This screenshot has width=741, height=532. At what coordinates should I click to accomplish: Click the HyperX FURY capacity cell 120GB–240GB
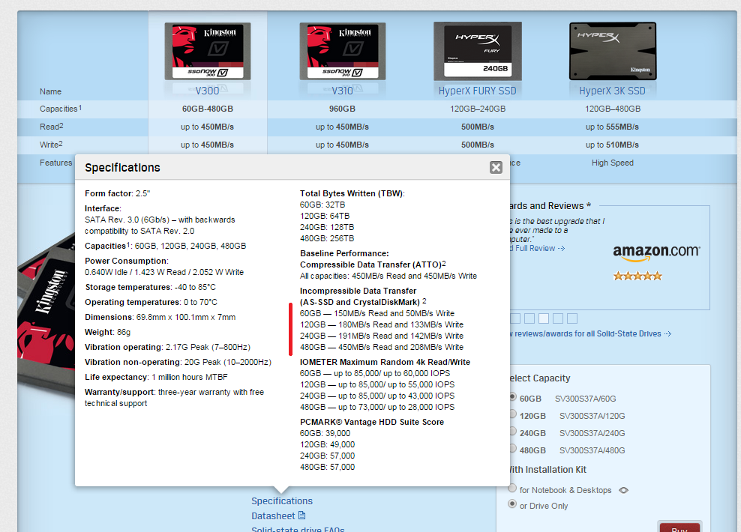point(478,109)
